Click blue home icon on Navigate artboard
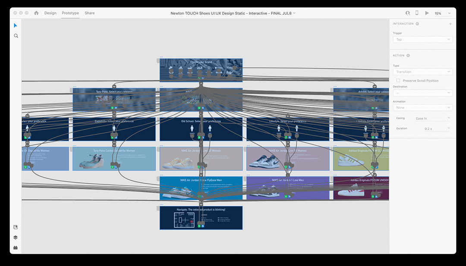The image size is (466, 266). pyautogui.click(x=203, y=226)
